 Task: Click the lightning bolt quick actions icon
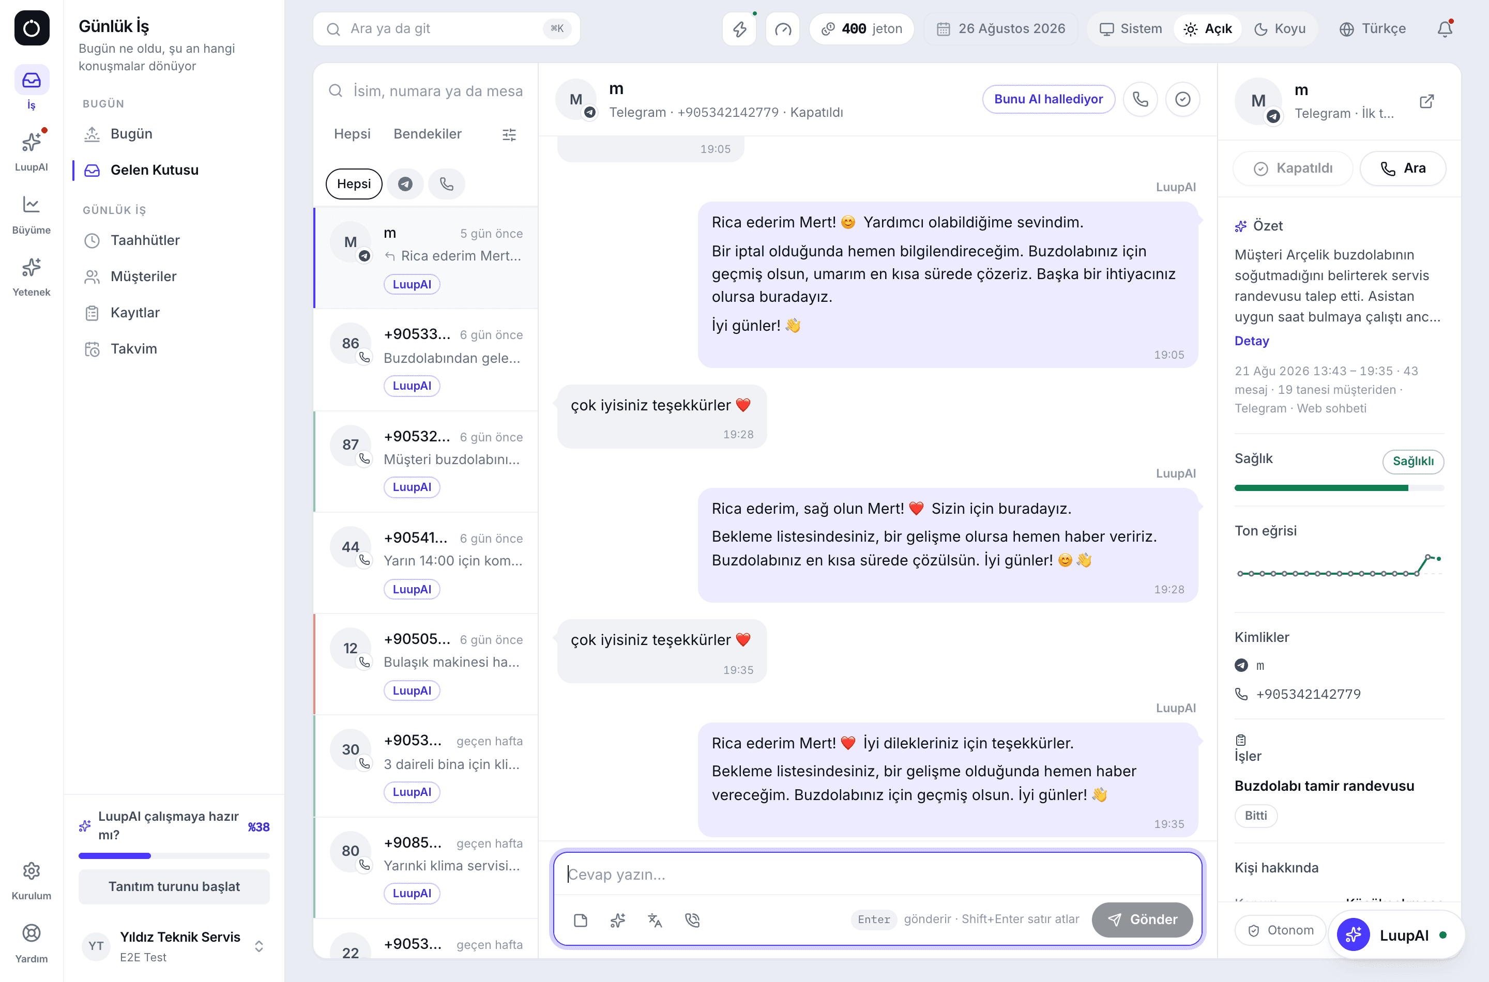(x=740, y=29)
